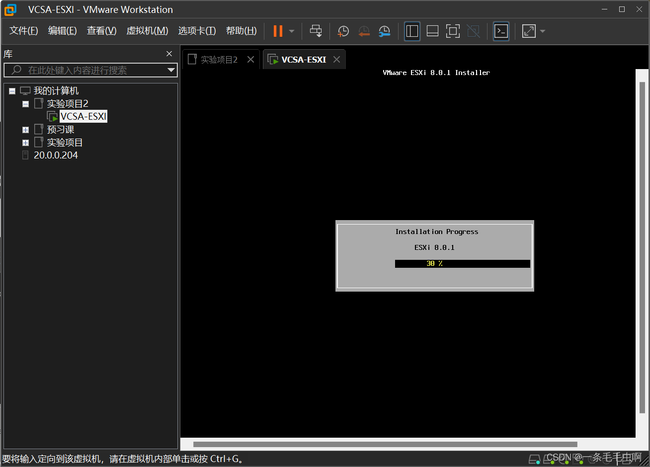Screen dimensions: 650x467
Task: Select remote server 20.0.0.204
Action: [x=56, y=156]
